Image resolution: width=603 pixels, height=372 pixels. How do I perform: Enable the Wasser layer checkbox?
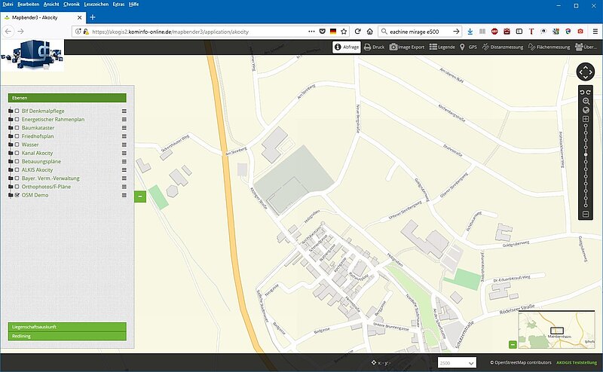17,145
